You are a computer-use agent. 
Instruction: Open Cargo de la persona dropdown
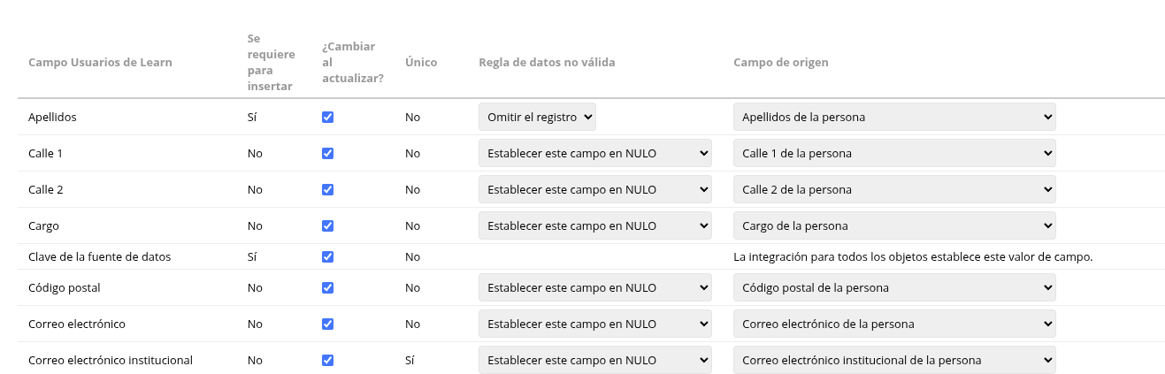[x=894, y=225]
